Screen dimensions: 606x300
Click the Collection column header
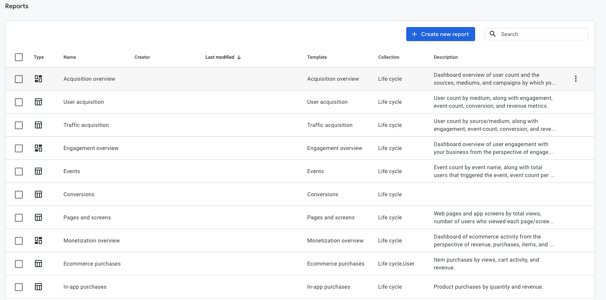(389, 57)
